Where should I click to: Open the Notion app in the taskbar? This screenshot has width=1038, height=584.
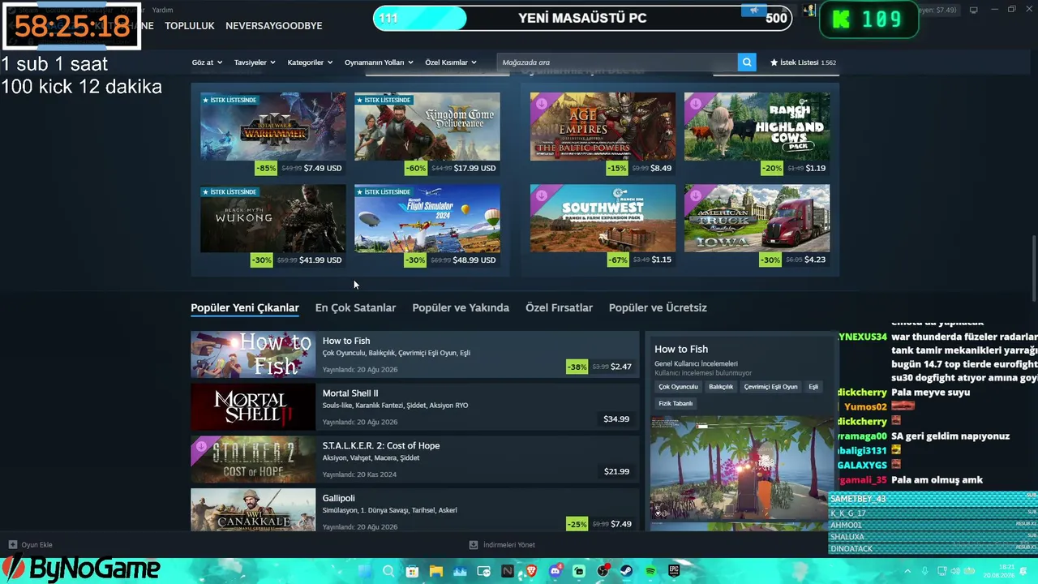508,571
